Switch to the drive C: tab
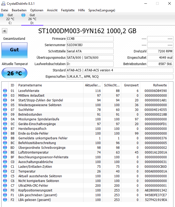175x207 pixels. (10, 19)
